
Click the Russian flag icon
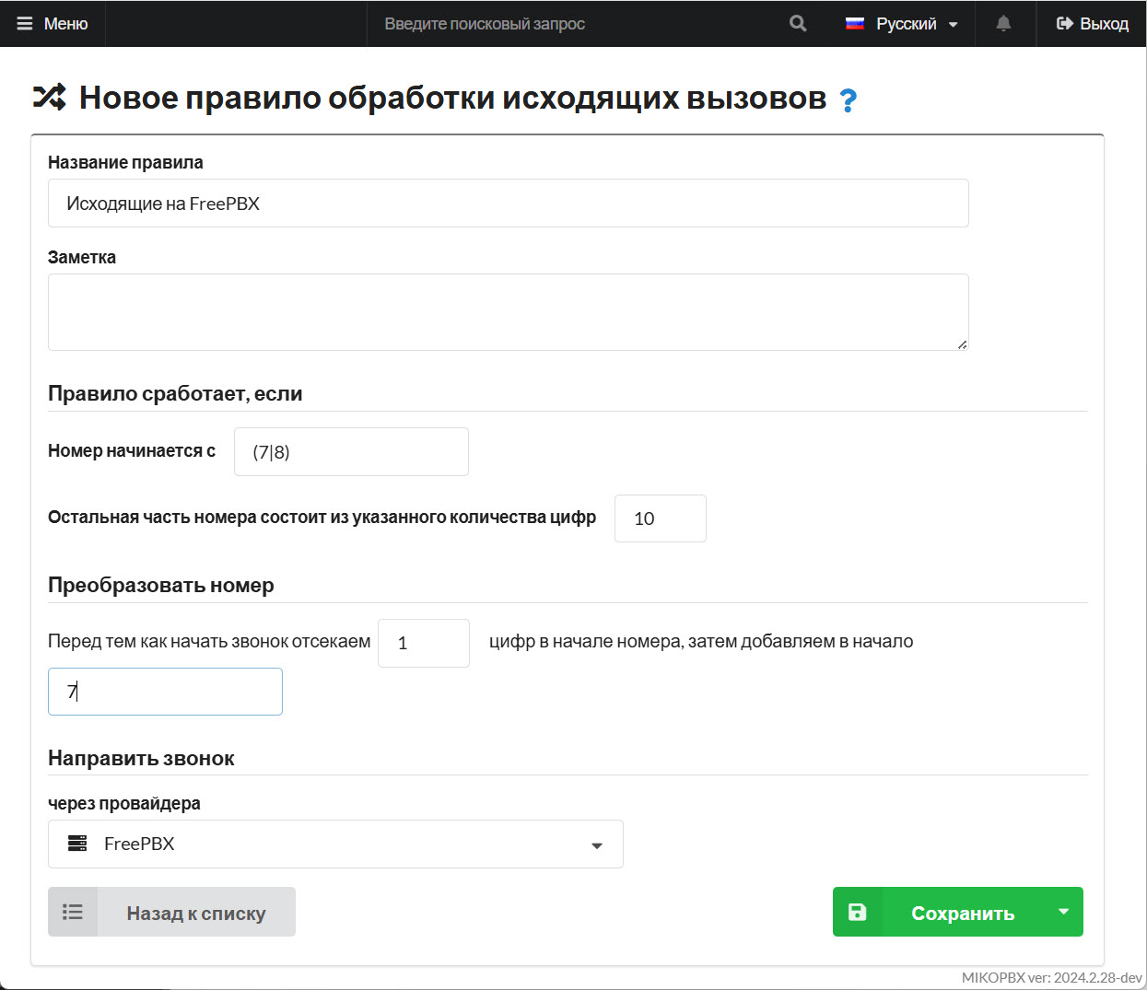(855, 24)
